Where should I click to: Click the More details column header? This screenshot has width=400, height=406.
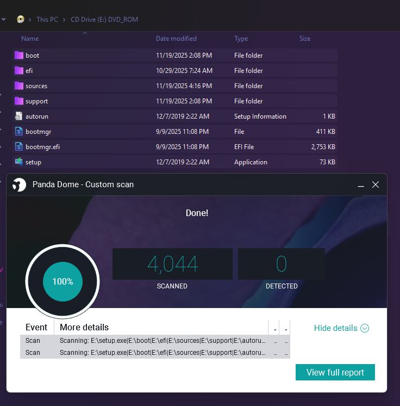click(84, 327)
